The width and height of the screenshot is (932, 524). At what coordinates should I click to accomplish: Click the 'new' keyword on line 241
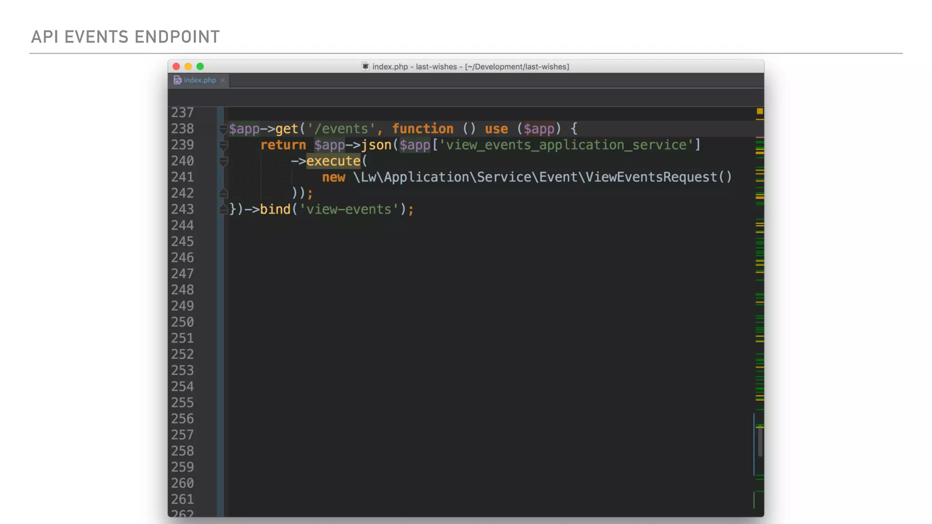[x=334, y=177]
